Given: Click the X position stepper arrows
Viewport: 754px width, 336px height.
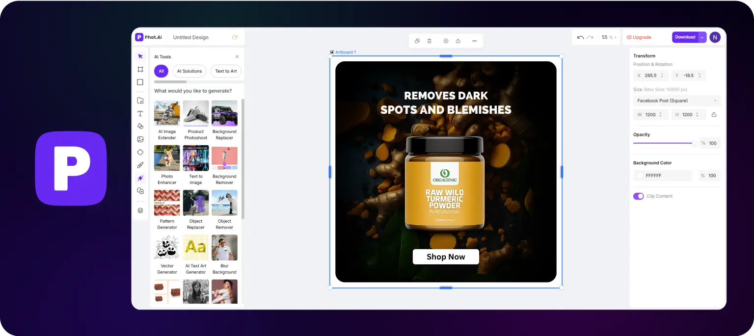Looking at the screenshot, I should pyautogui.click(x=662, y=76).
